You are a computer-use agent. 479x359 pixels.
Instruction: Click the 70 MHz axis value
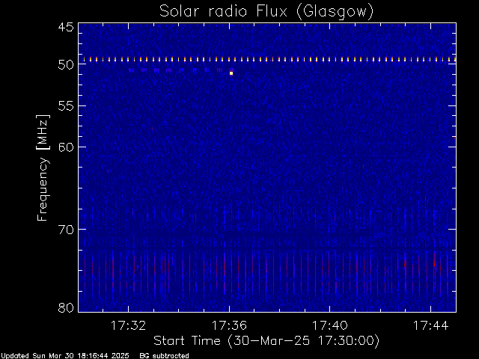point(66,230)
